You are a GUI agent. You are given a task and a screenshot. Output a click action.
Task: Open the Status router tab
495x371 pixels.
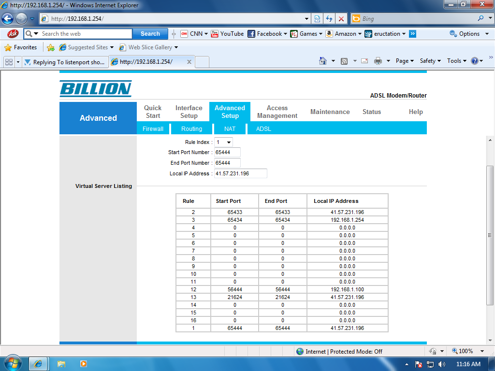click(x=372, y=112)
